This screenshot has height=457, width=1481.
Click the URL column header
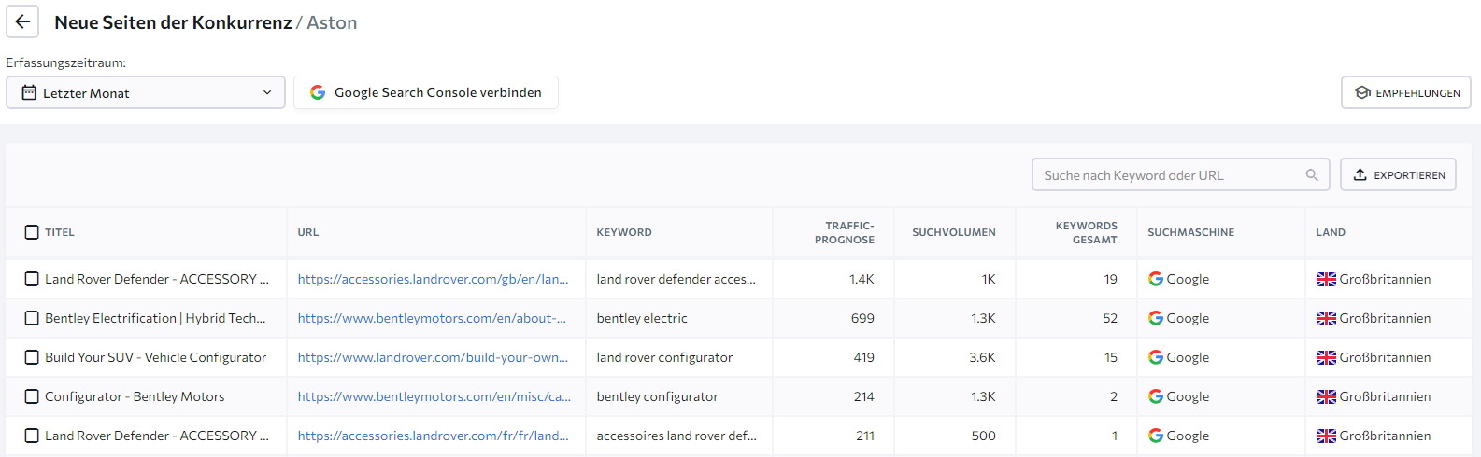308,232
